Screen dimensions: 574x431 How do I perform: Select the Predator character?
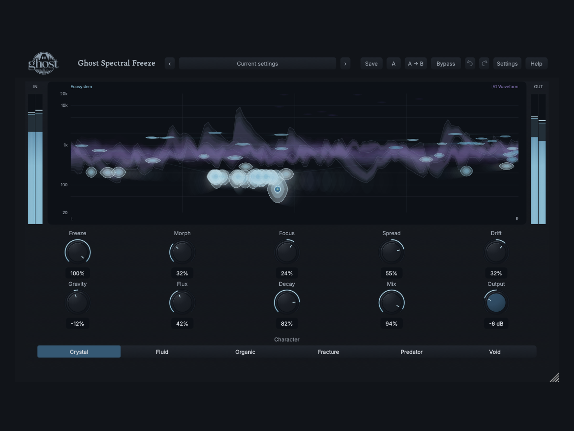tap(412, 352)
